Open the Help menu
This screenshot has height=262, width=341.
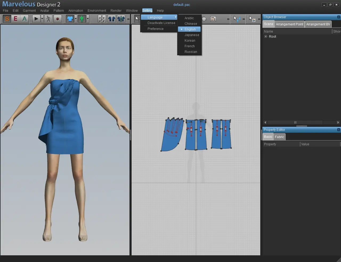160,11
